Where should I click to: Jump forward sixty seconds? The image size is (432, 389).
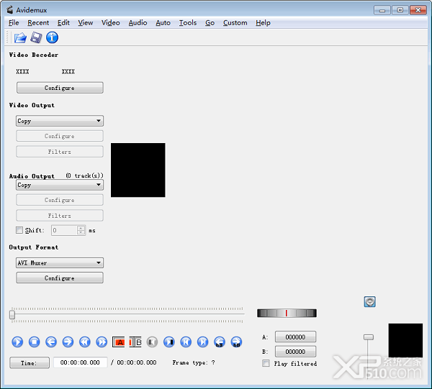236,342
